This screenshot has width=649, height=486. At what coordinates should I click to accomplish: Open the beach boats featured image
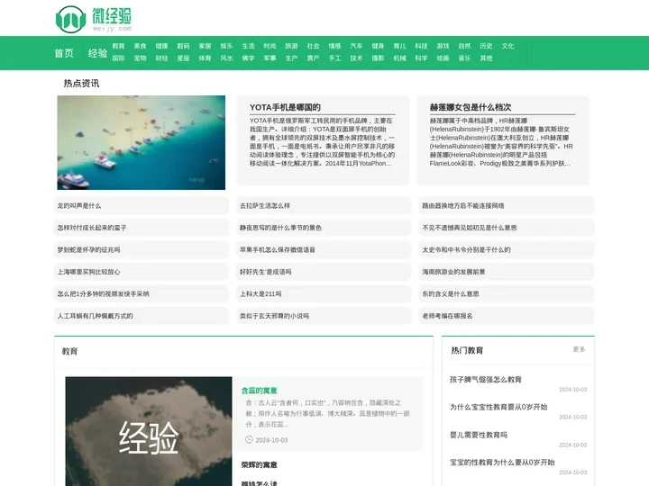point(142,142)
